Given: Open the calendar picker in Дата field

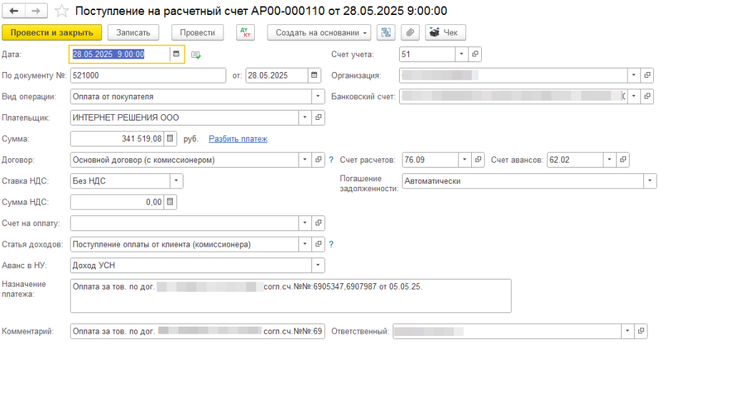Looking at the screenshot, I should click(x=176, y=54).
